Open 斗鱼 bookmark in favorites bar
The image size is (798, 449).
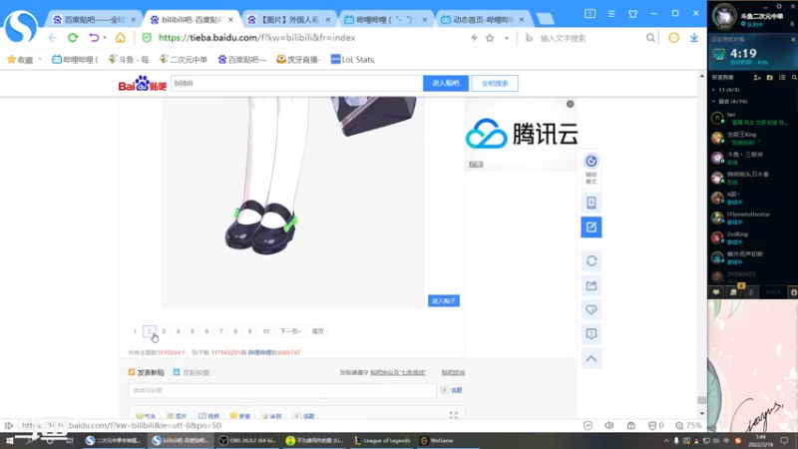129,60
